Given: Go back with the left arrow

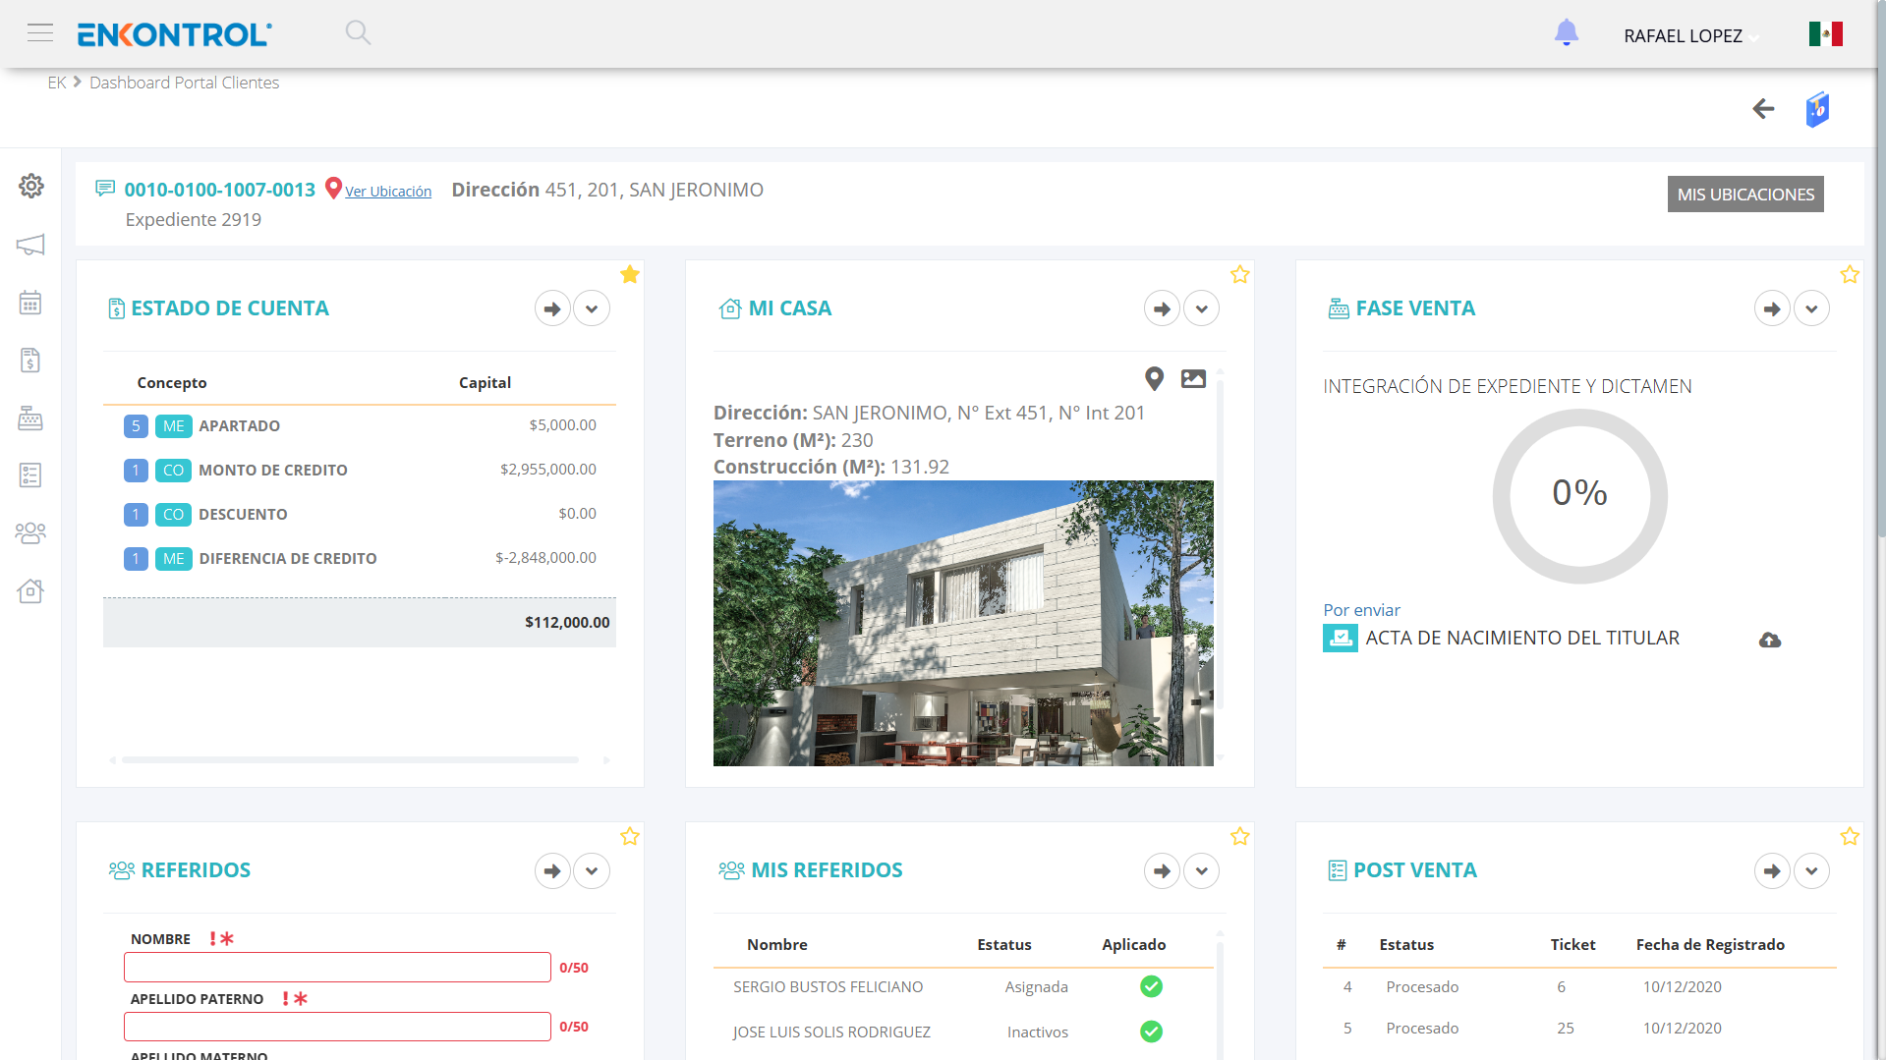Looking at the screenshot, I should (1764, 109).
